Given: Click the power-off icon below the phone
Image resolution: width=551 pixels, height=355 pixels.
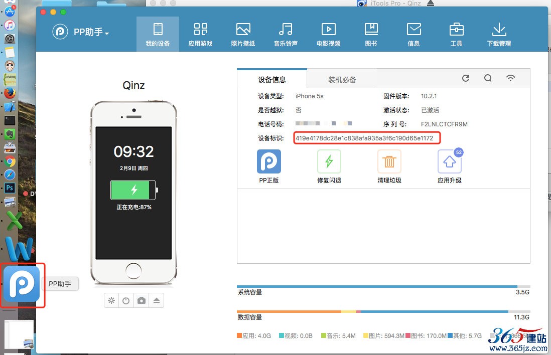Looking at the screenshot, I should click(x=126, y=300).
